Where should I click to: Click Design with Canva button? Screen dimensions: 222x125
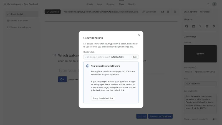click(205, 72)
